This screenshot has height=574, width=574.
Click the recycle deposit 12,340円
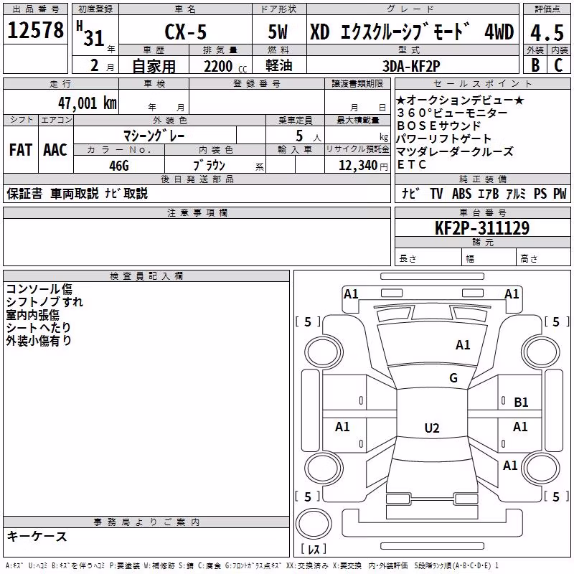363,166
